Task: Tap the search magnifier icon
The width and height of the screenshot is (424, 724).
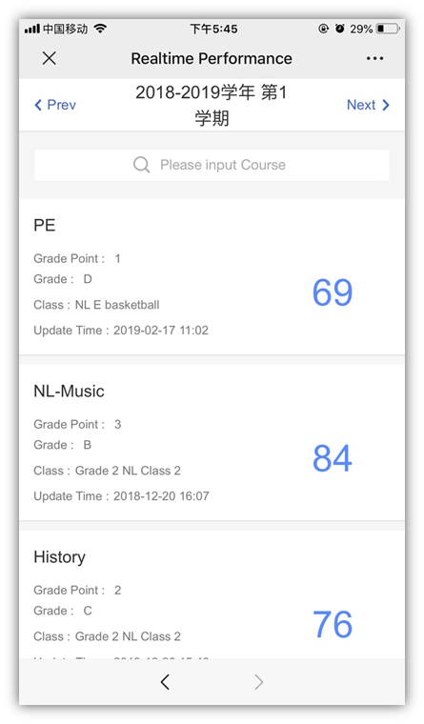Action: coord(141,165)
